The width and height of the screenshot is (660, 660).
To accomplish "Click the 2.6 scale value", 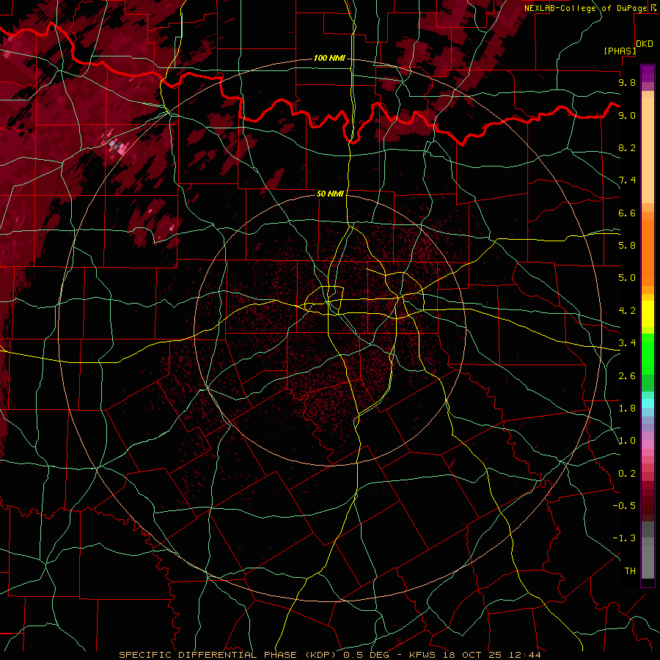I will coord(627,376).
